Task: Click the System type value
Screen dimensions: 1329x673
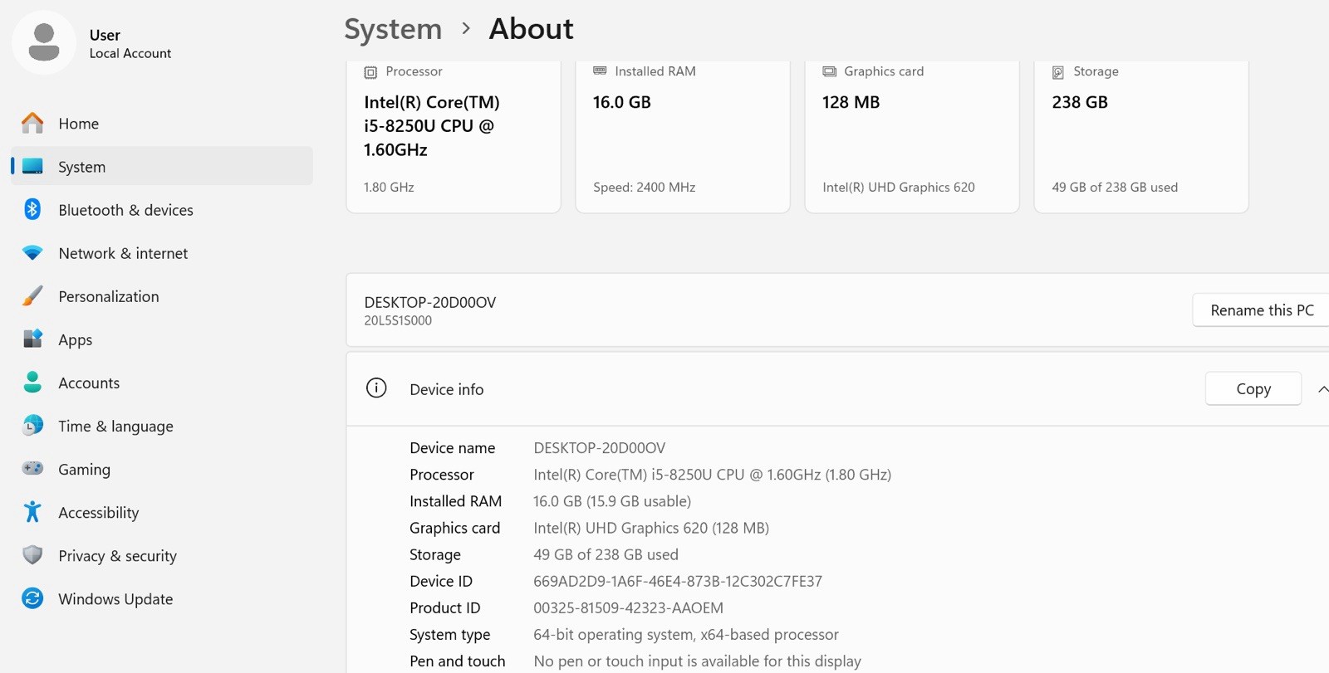Action: [x=686, y=634]
